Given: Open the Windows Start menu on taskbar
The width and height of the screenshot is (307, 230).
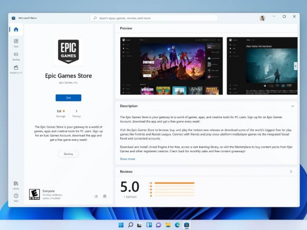Looking at the screenshot, I should [121, 225].
